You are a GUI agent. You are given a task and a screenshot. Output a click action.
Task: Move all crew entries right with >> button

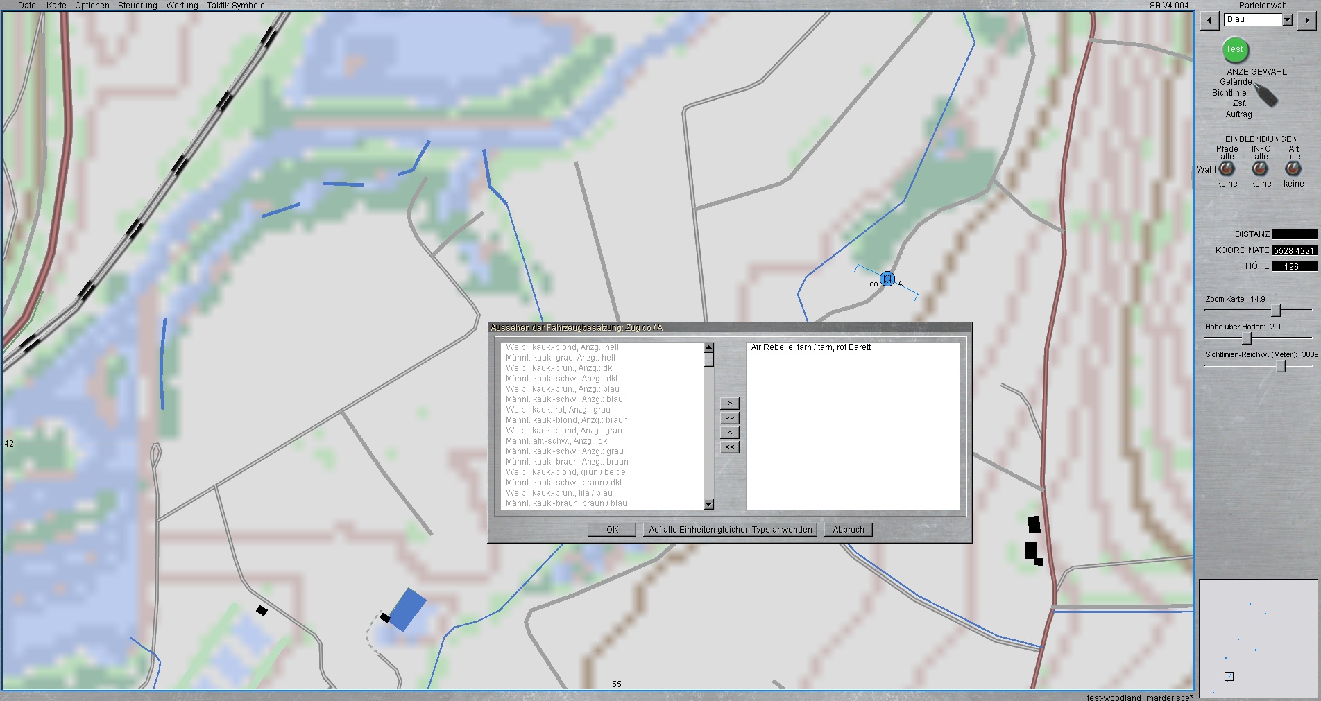[x=729, y=417]
